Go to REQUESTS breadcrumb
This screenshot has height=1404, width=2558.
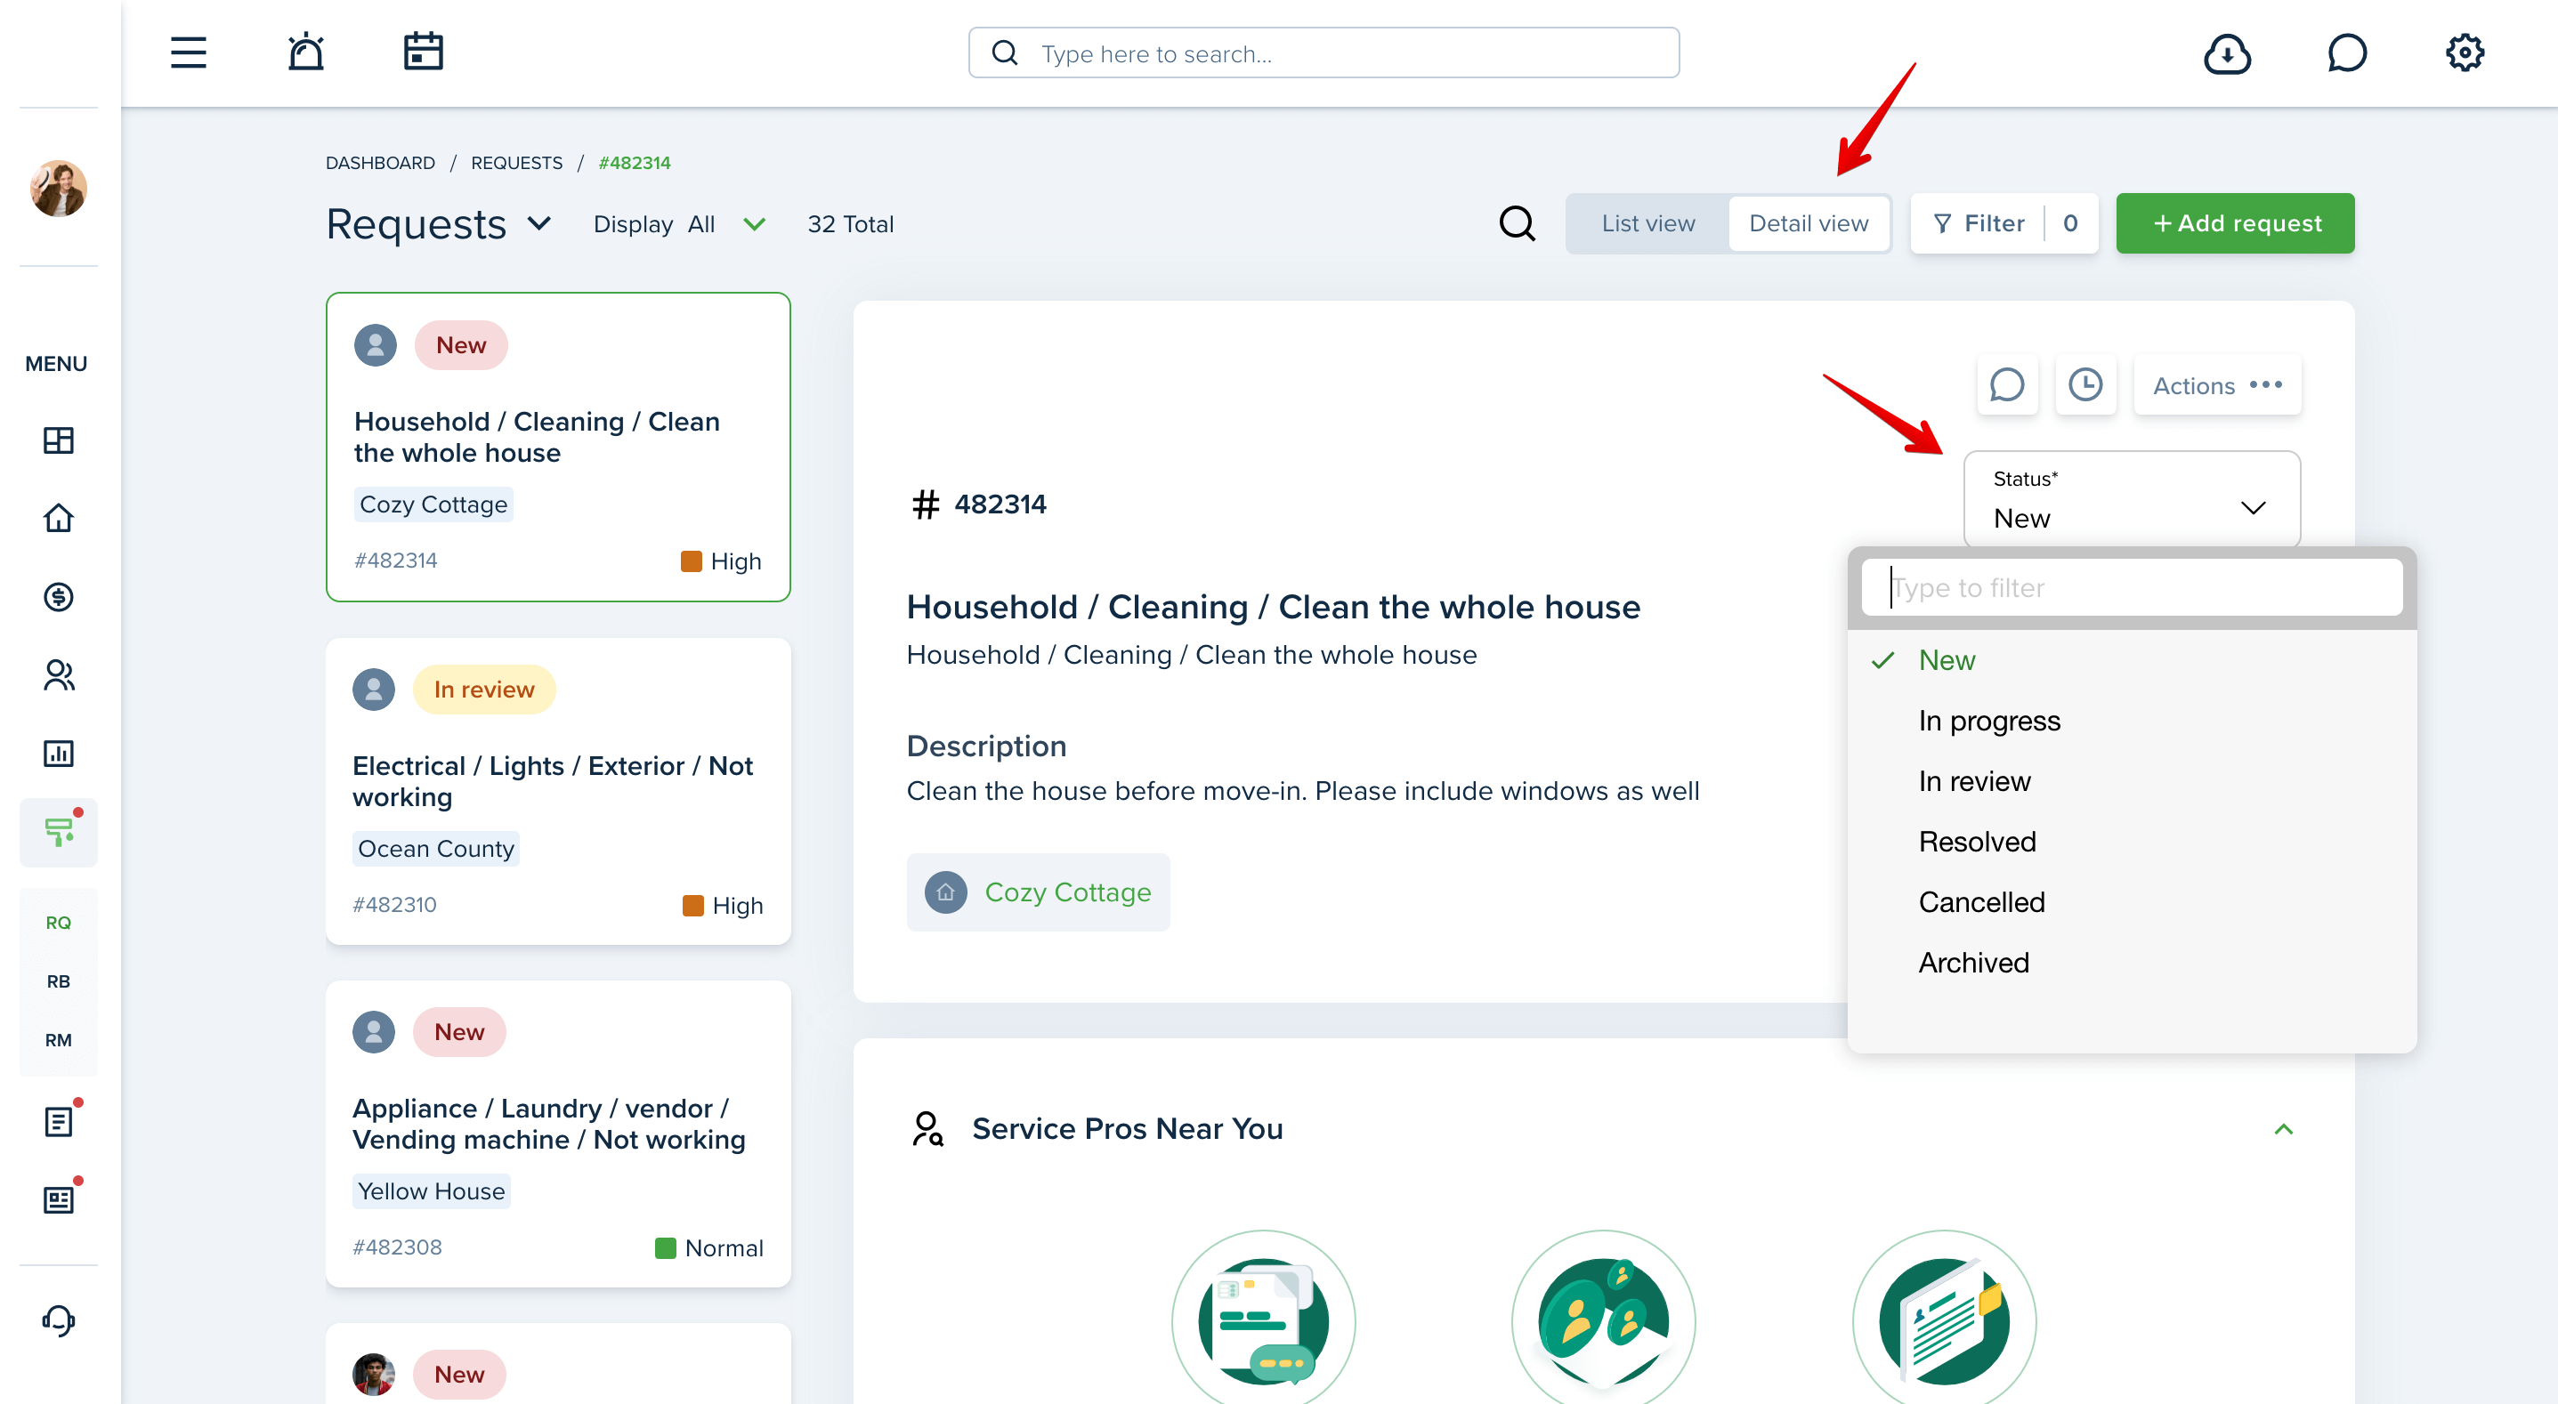coord(516,163)
